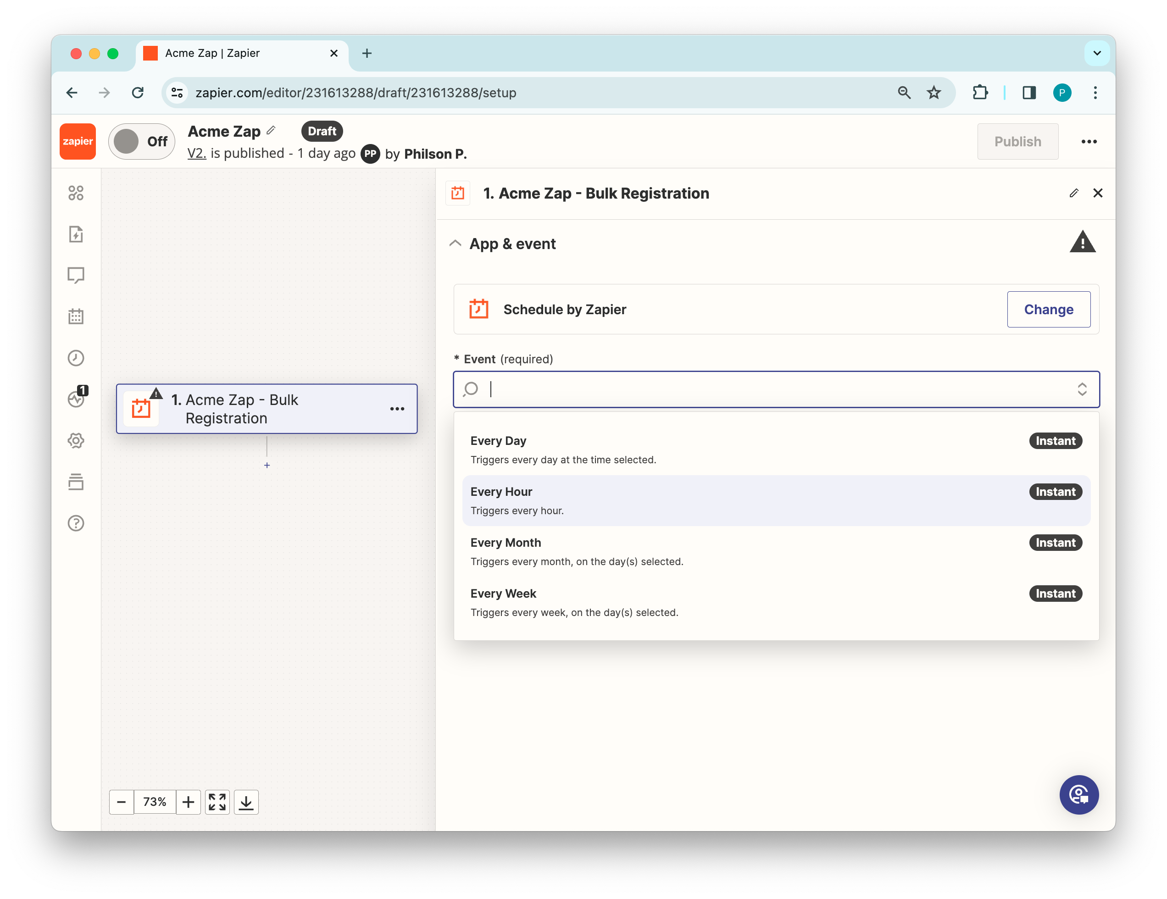Click the comments speech bubble sidebar icon
This screenshot has width=1167, height=899.
pos(76,275)
